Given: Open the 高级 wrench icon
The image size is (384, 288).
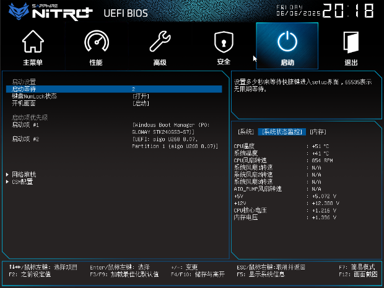Looking at the screenshot, I should pos(160,41).
